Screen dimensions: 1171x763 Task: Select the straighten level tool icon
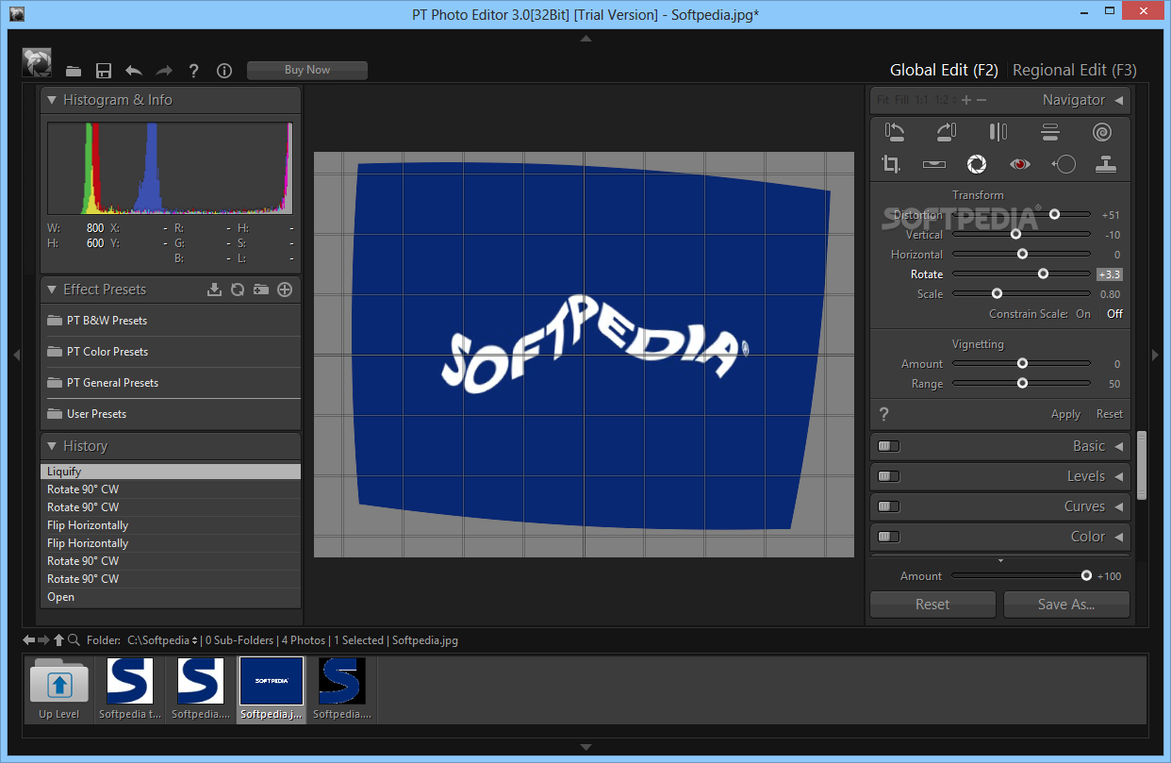[934, 164]
